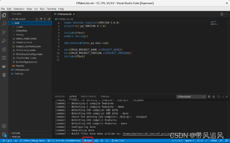
Task: Click the home icon in status bar
Action: [x=16, y=141]
